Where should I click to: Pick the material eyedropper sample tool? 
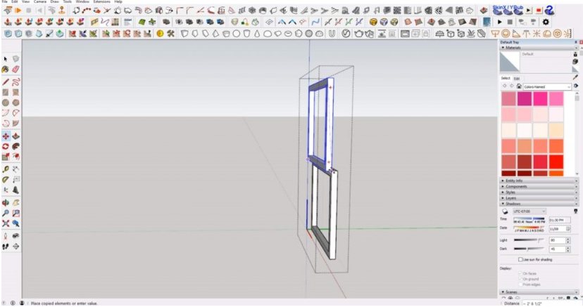click(575, 78)
